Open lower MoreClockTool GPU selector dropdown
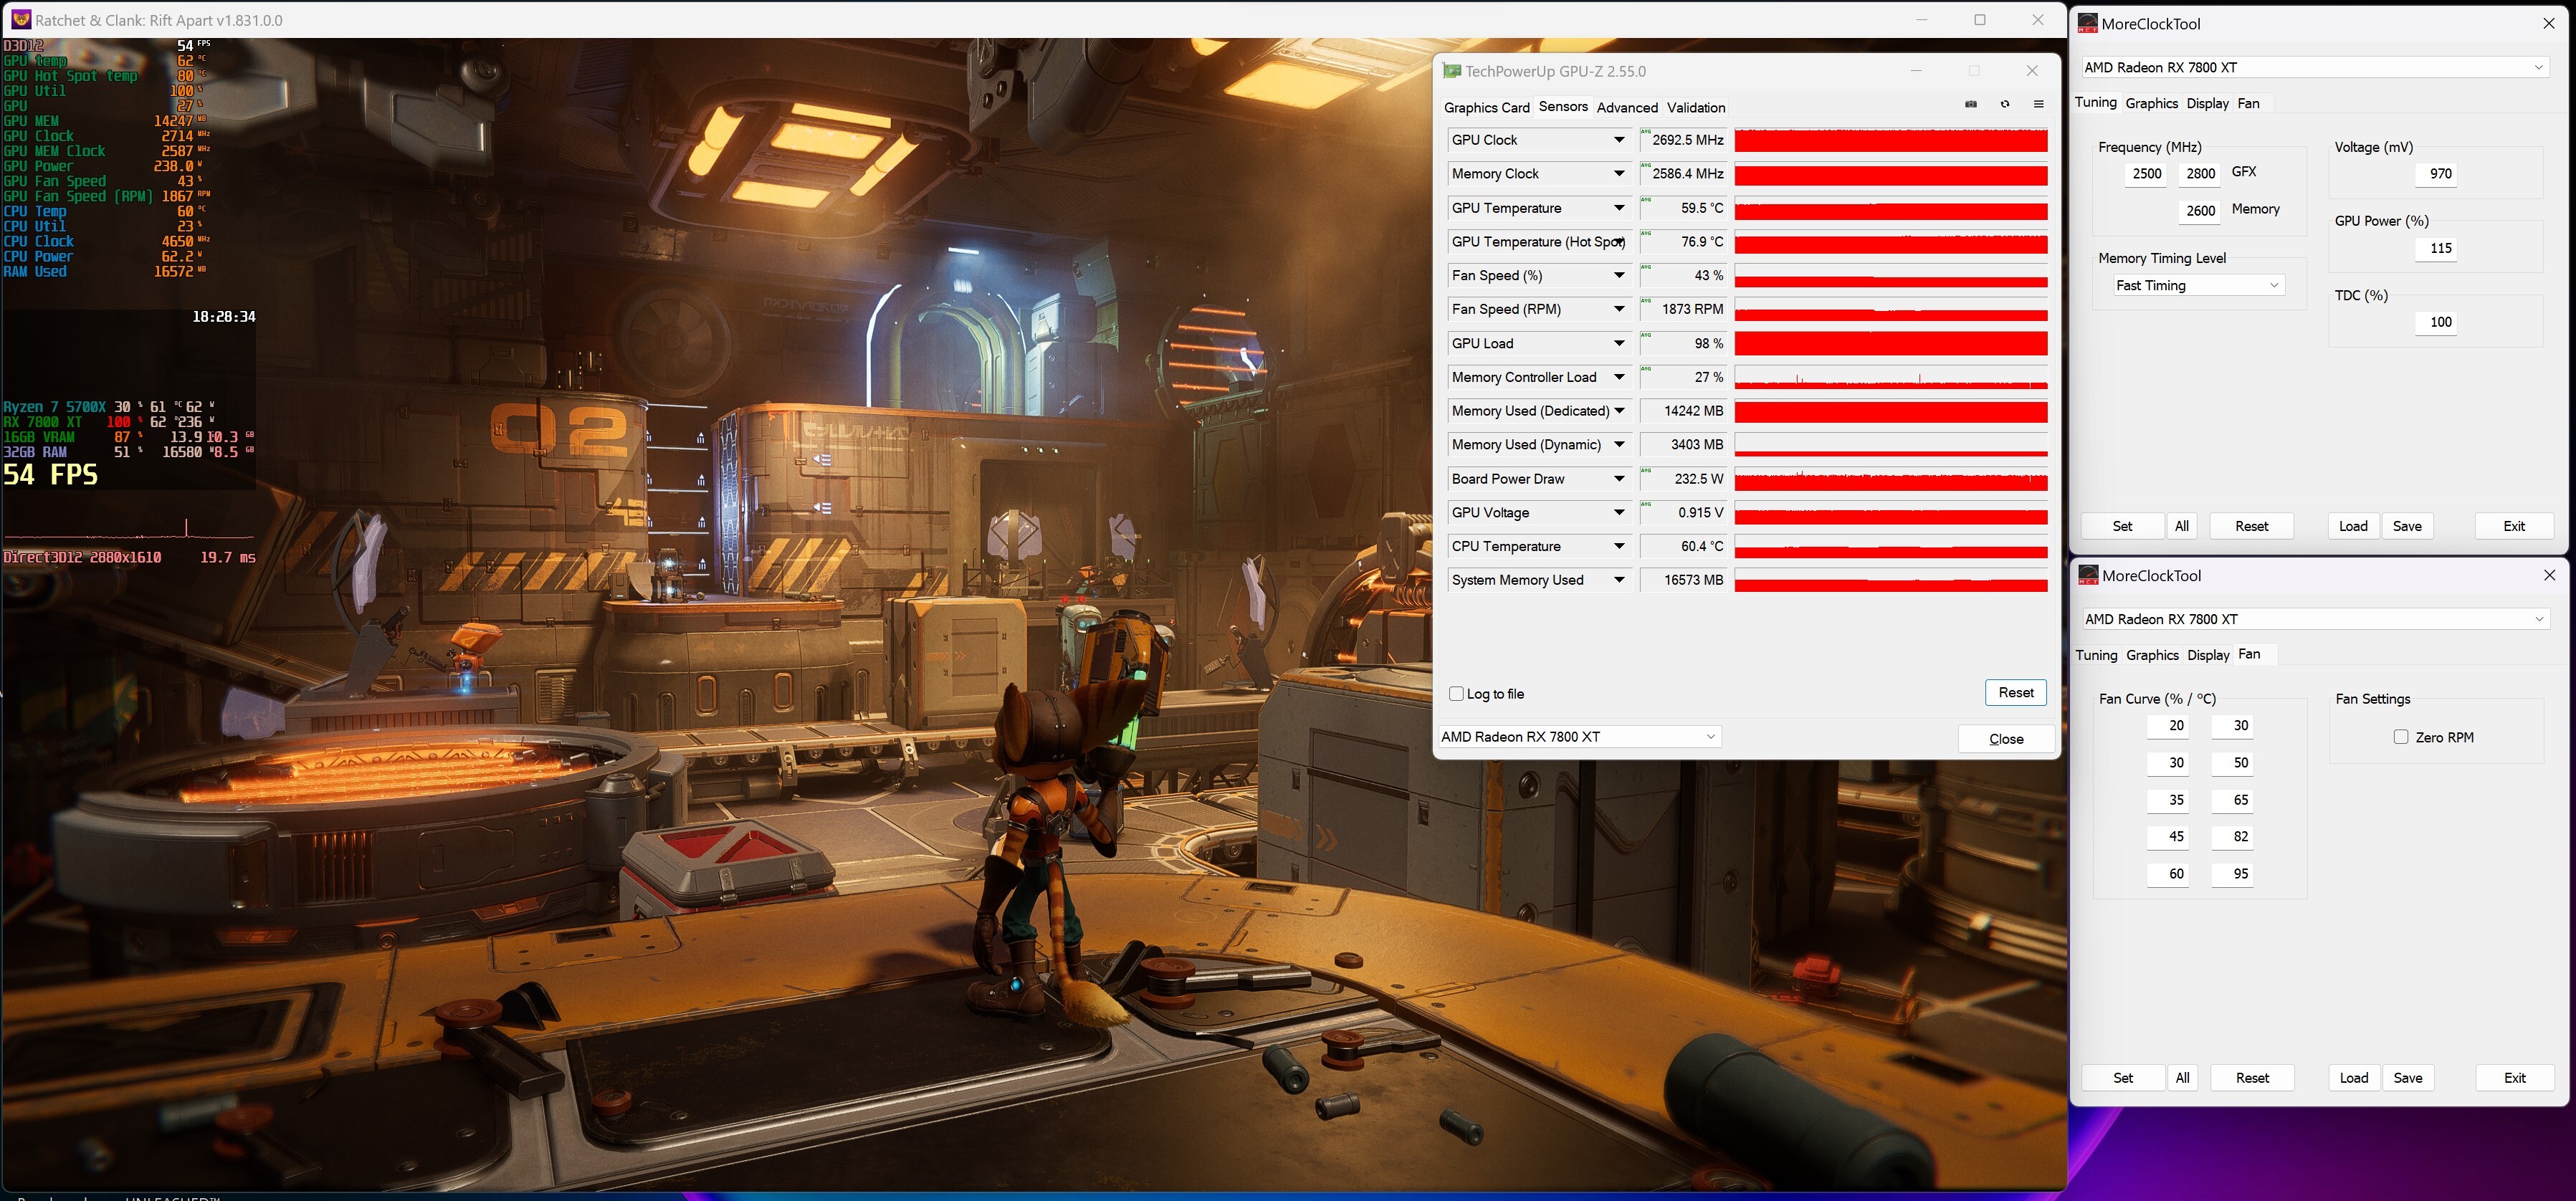 (x=2315, y=619)
